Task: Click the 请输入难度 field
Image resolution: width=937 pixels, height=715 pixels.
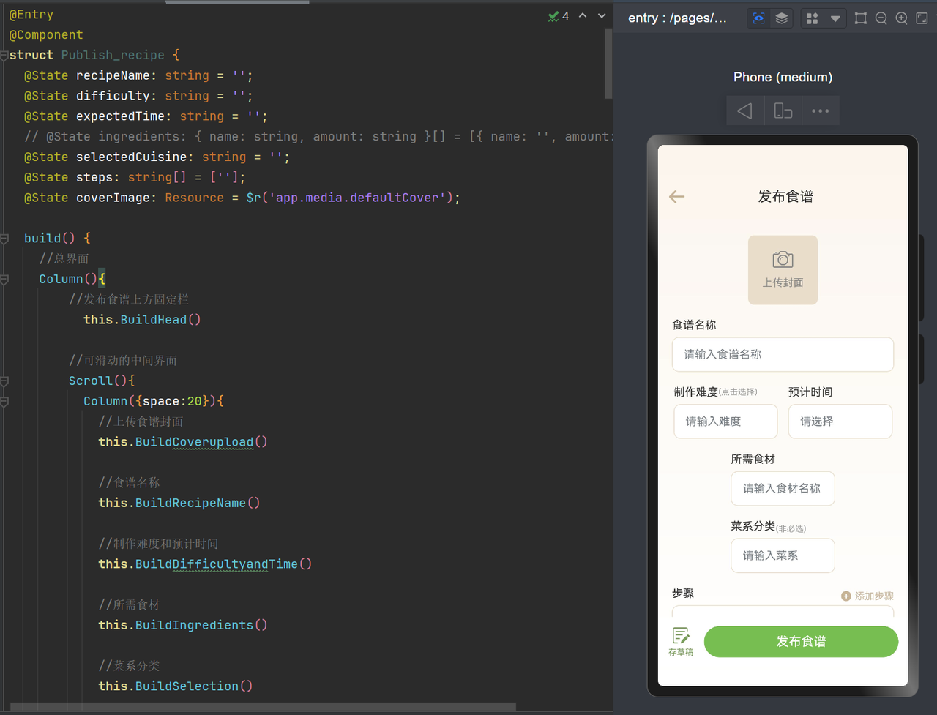Action: click(x=725, y=422)
